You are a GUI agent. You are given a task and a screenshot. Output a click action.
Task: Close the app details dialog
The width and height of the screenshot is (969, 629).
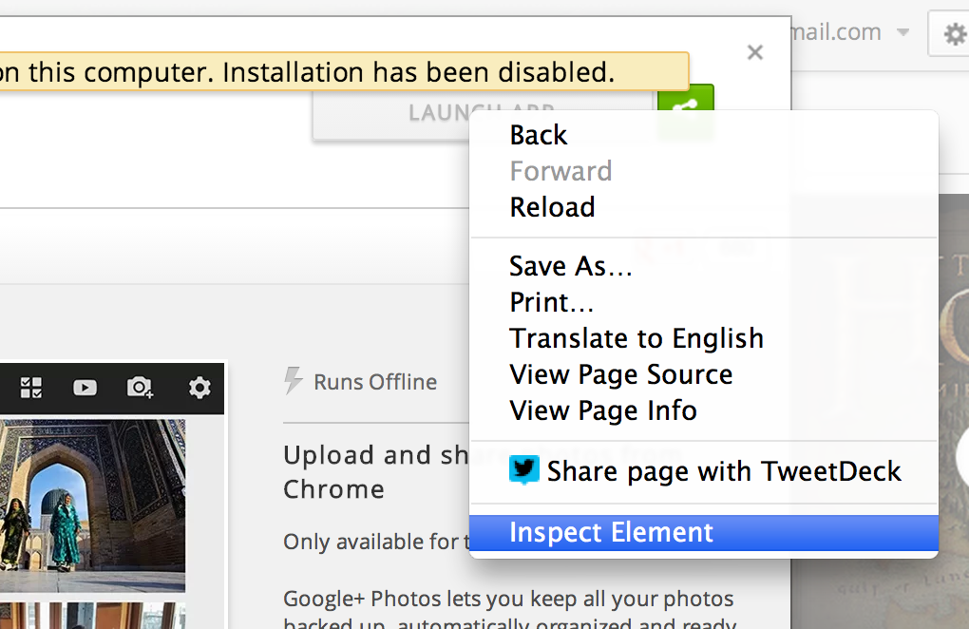pos(755,53)
